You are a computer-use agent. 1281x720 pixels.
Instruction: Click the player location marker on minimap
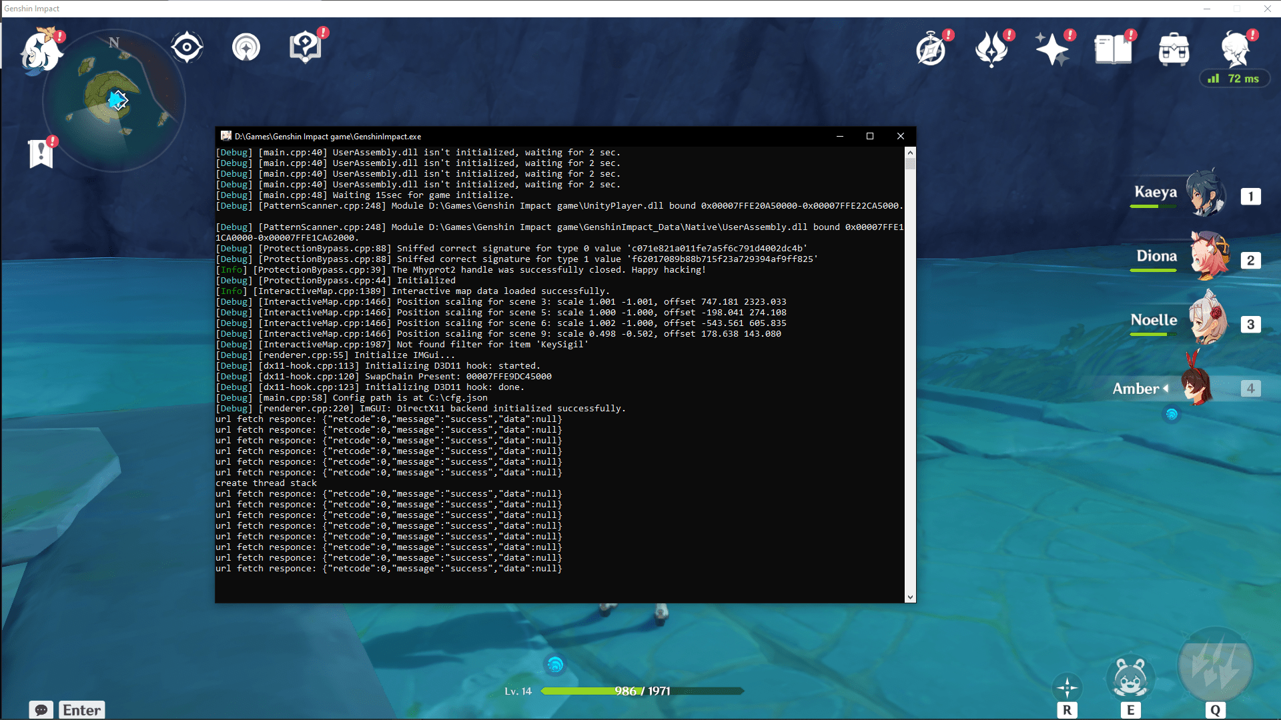click(x=117, y=100)
